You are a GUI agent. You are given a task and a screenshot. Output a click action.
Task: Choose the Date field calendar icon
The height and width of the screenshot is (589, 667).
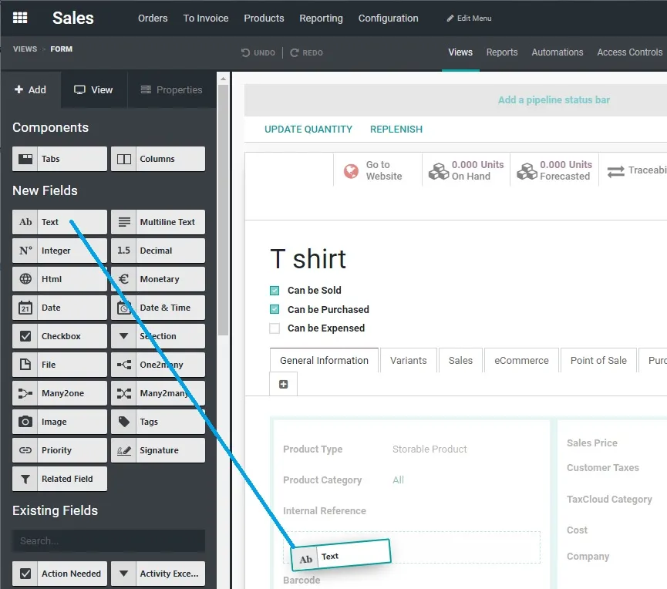[26, 308]
